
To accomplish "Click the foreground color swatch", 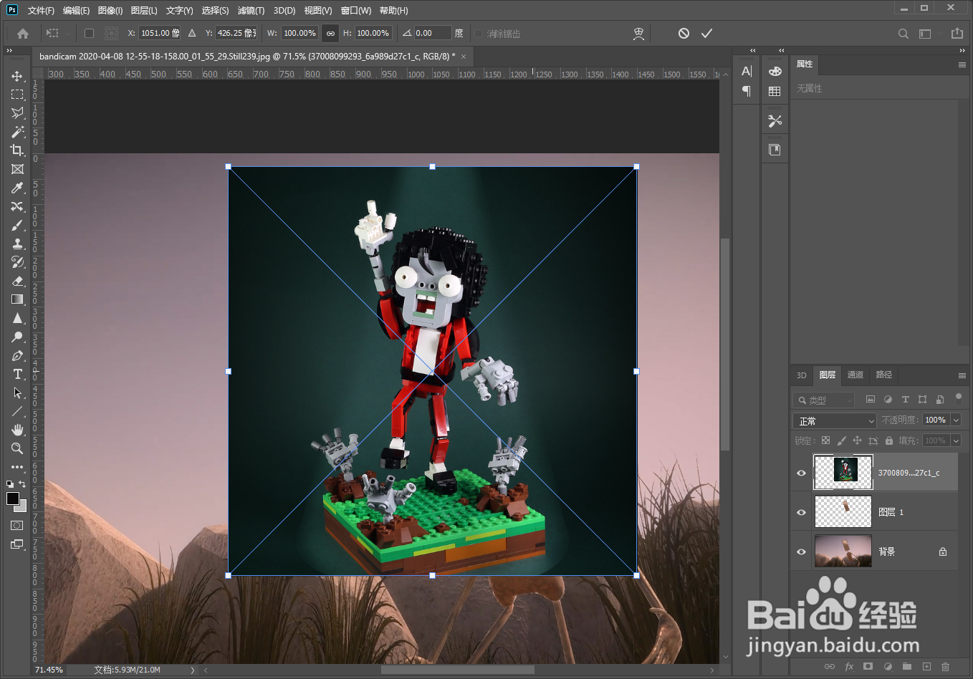I will click(13, 499).
